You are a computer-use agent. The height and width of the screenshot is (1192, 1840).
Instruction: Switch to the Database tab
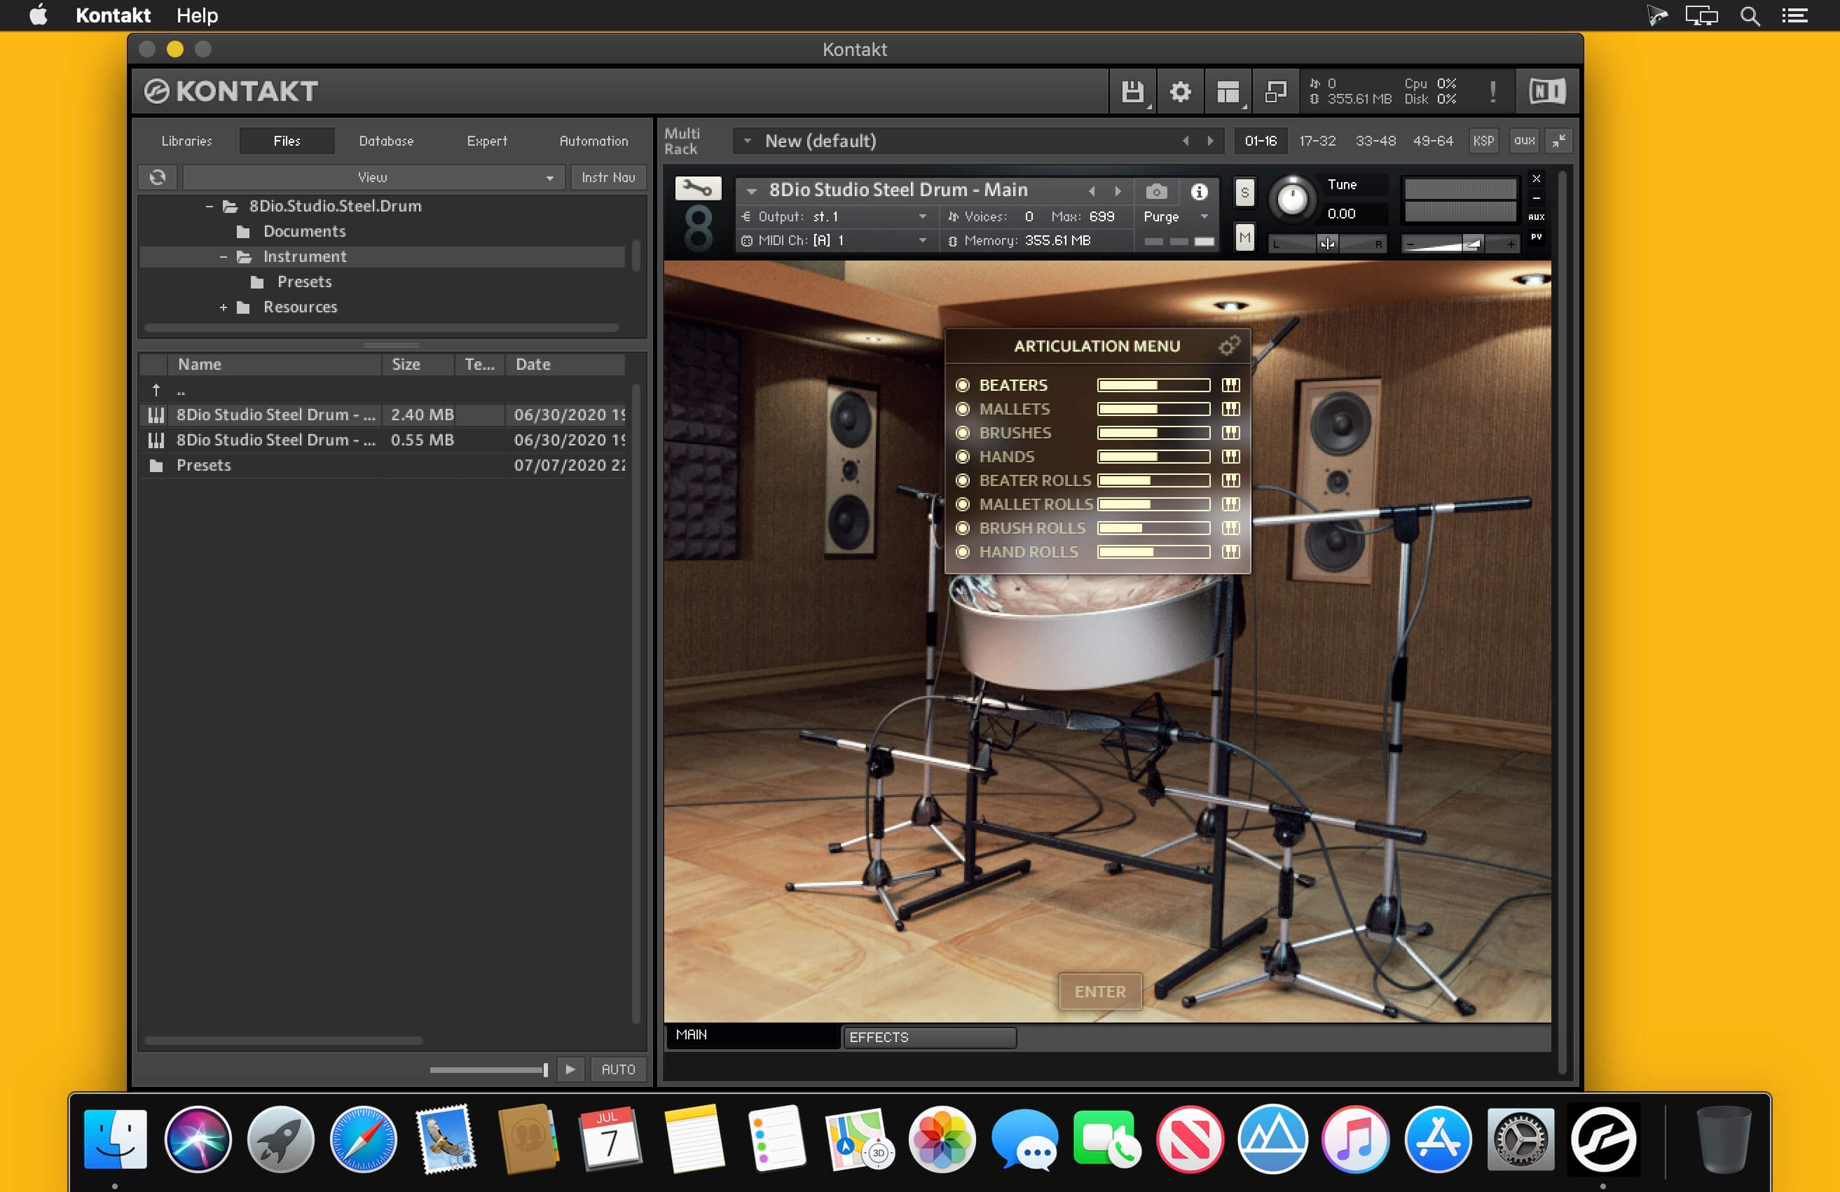pyautogui.click(x=387, y=141)
